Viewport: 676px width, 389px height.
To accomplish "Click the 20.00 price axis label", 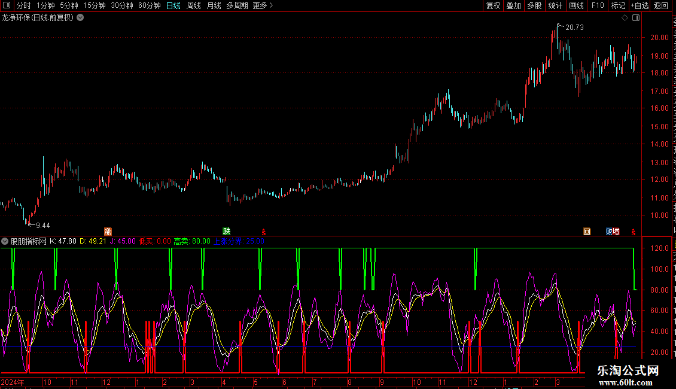I will point(659,38).
